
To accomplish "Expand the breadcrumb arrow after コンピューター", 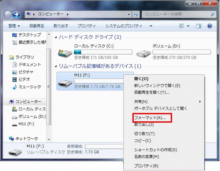I will tap(68, 15).
